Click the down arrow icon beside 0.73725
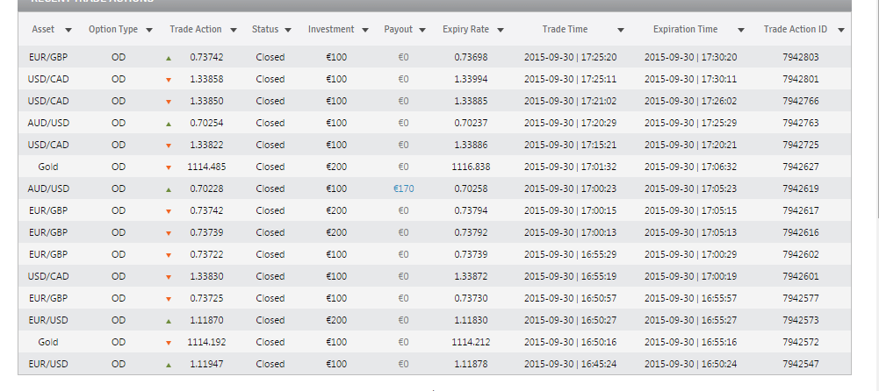Screen dimensions: 879x391 click(168, 299)
